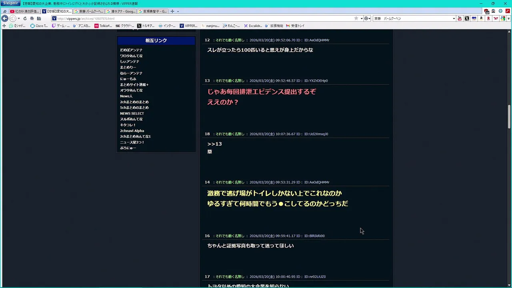Viewport: 512px width, 288px height.
Task: Open the Gmail 受信トレイ bookmark
Action: pyautogui.click(x=295, y=26)
